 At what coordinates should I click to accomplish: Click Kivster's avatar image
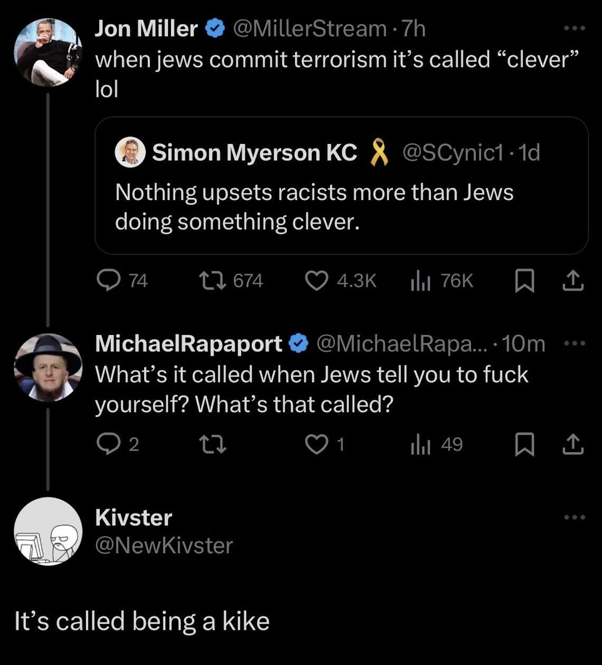[48, 531]
